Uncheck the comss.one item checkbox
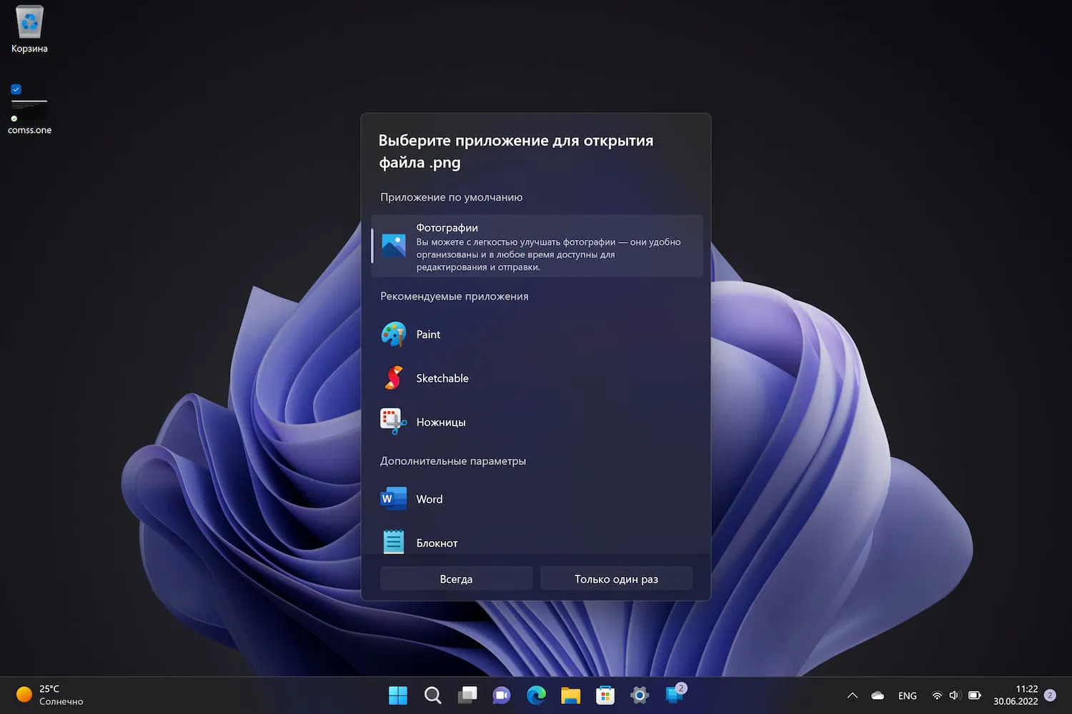The height and width of the screenshot is (714, 1072). (16, 89)
